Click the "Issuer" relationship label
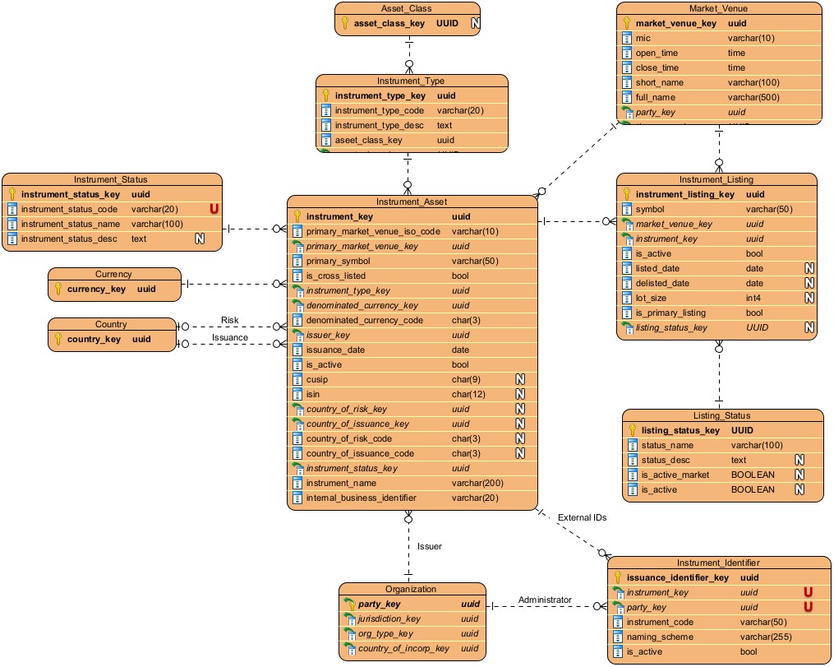The image size is (834, 667). (x=430, y=546)
